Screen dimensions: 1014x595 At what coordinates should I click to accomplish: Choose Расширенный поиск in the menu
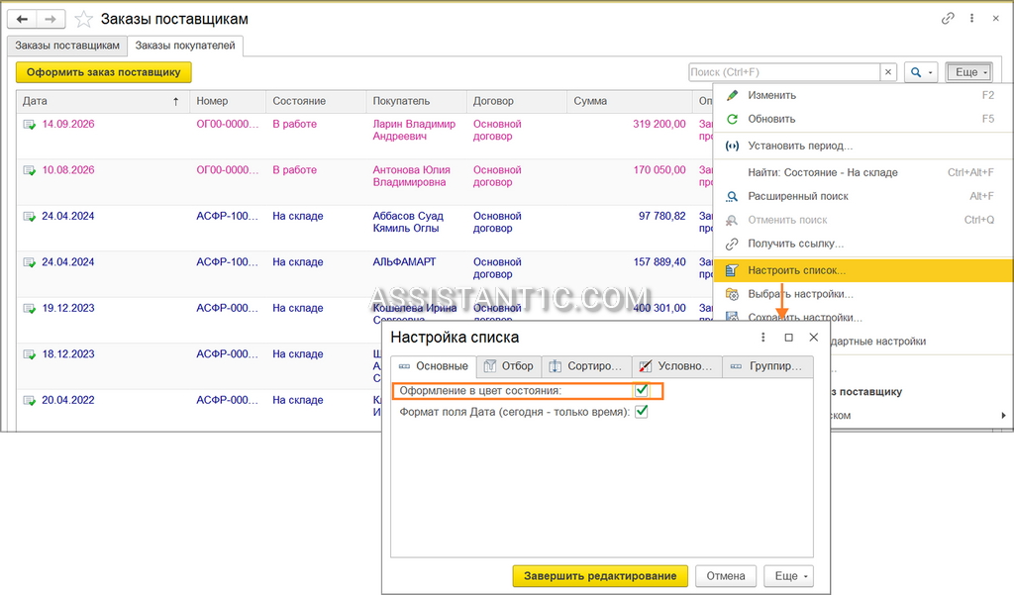(x=863, y=196)
